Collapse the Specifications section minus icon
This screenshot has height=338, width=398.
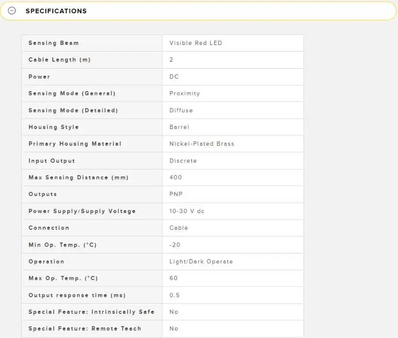coord(12,11)
